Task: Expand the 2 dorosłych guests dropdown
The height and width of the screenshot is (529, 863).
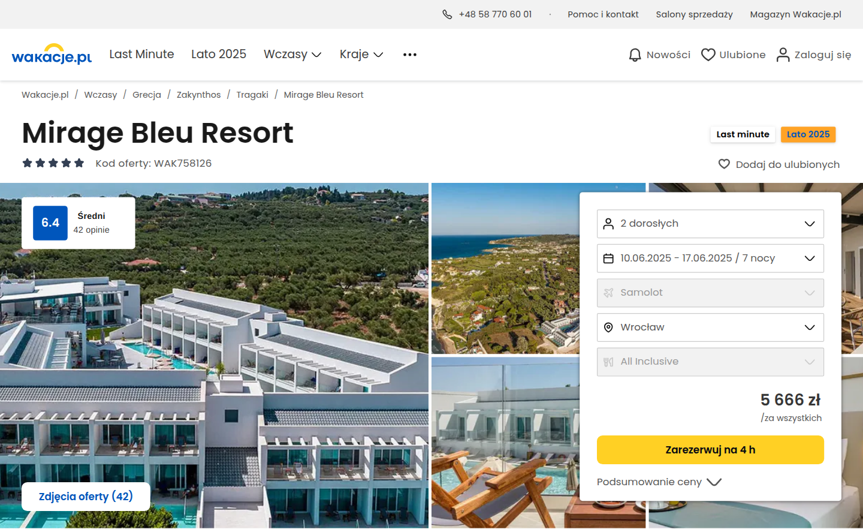Action: [x=710, y=224]
